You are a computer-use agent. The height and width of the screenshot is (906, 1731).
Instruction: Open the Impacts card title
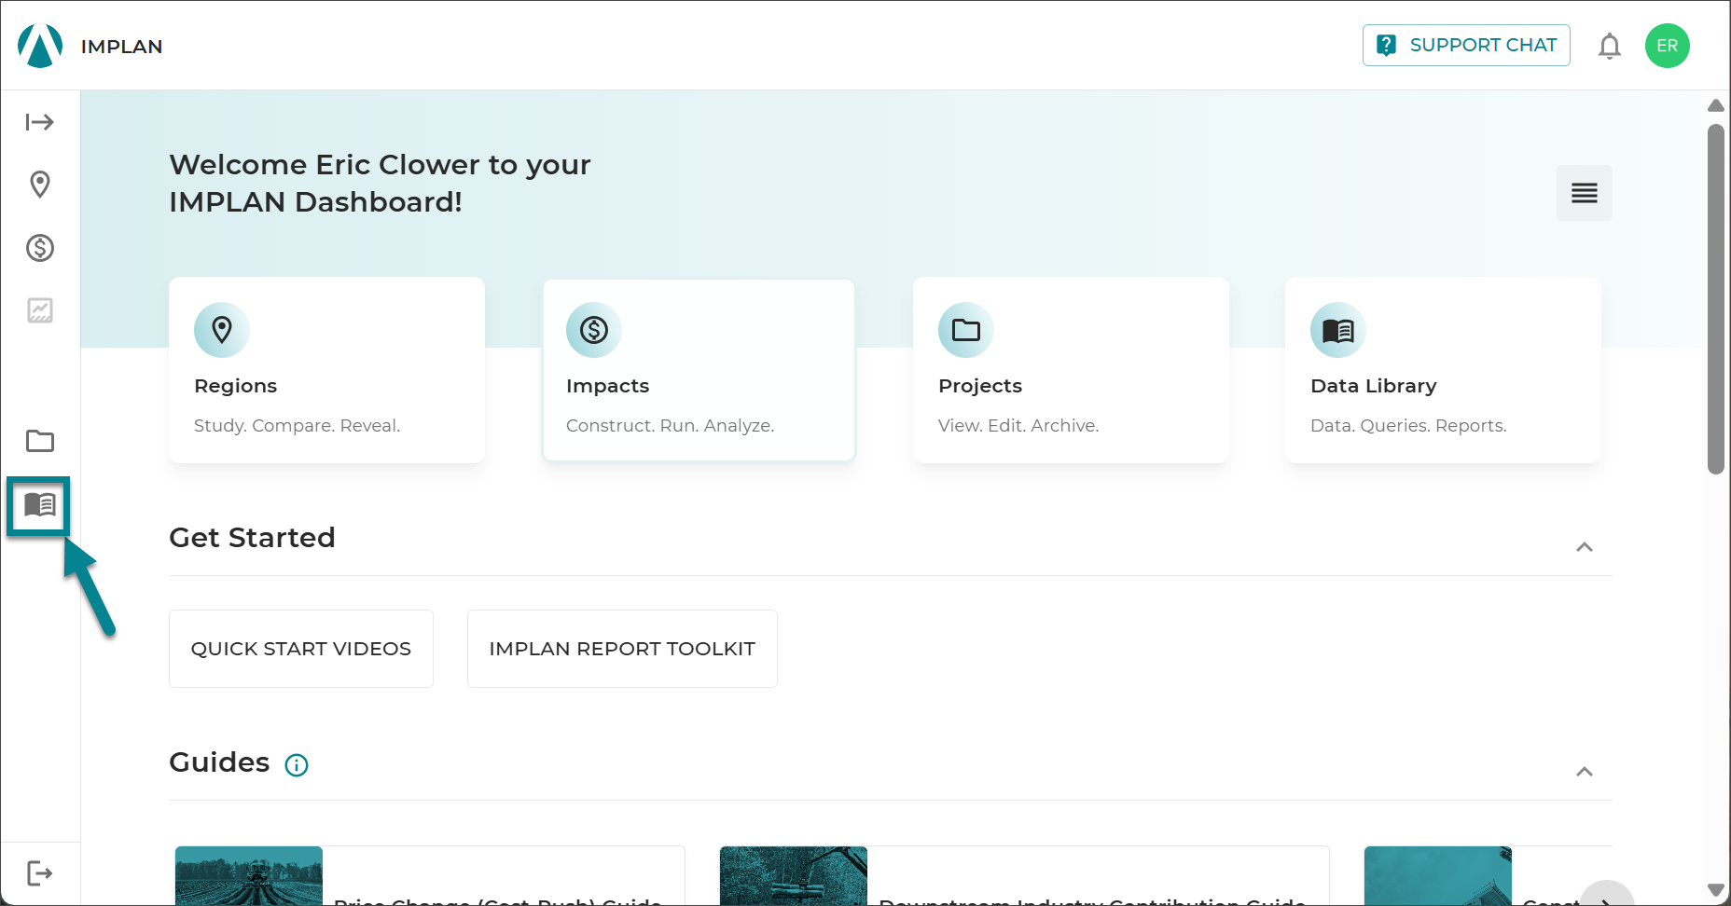608,386
